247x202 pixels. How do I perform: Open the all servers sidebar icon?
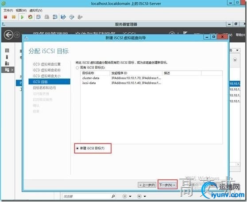(x=7, y=63)
